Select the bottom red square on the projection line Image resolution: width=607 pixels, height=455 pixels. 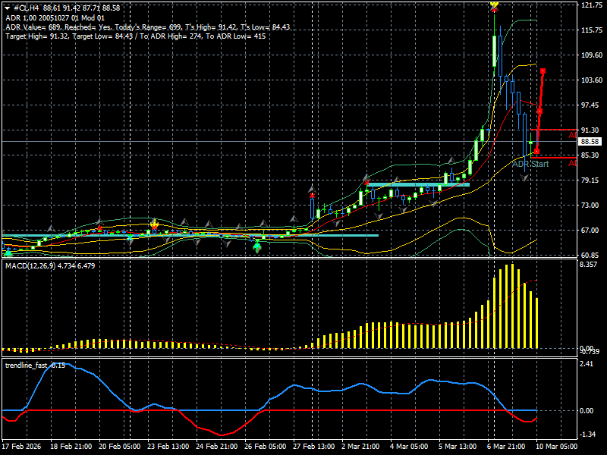pyautogui.click(x=536, y=151)
